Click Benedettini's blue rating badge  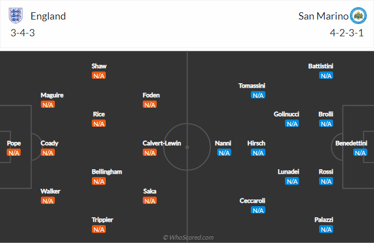click(x=359, y=153)
